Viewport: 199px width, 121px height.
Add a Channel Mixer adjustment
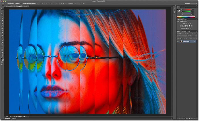189,26
